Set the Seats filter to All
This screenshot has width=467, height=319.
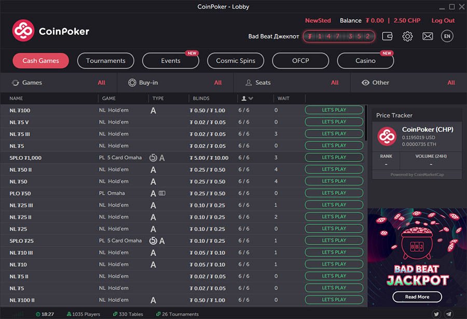click(x=335, y=82)
